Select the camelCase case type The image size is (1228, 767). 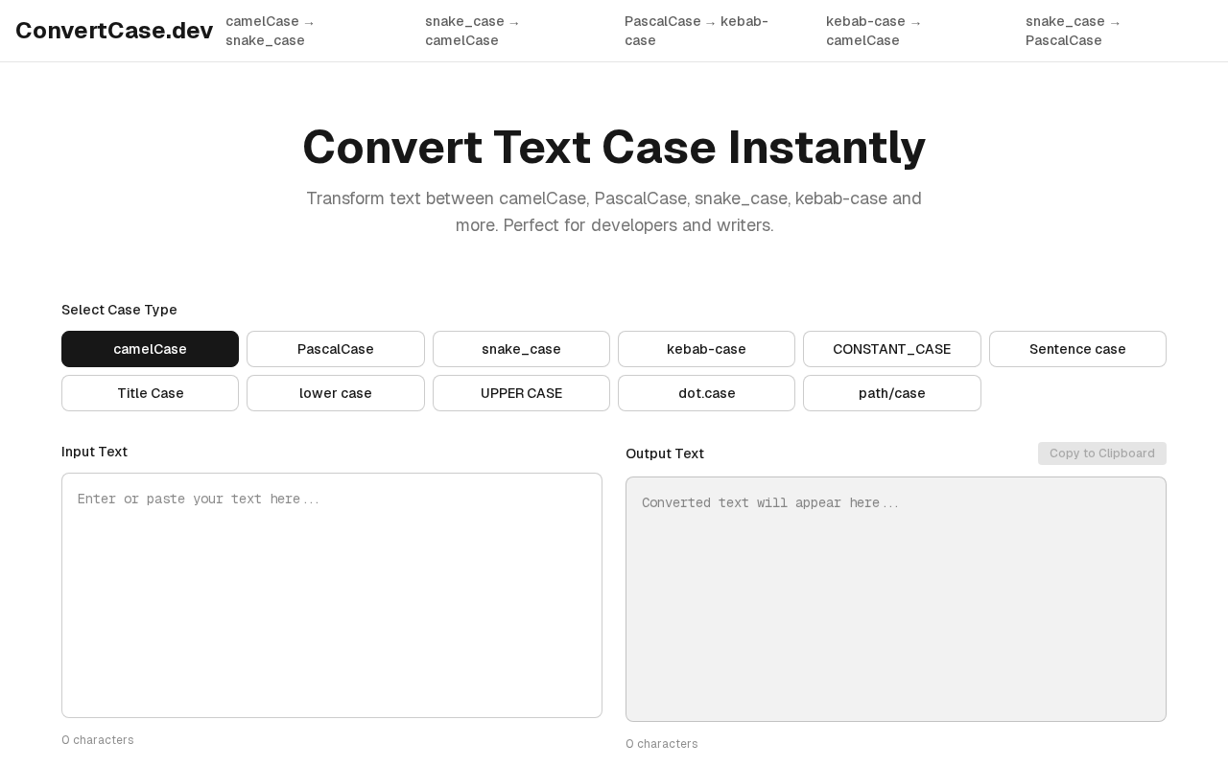tap(150, 349)
